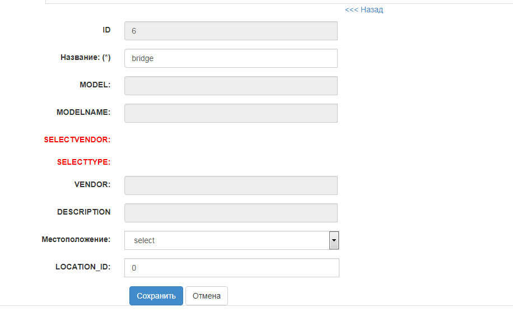Click the greyed-out MODEL input field

tap(231, 86)
